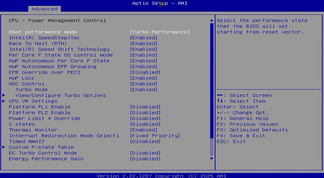Select the HwP Lock option
The width and height of the screenshot is (324, 178).
pyautogui.click(x=22, y=78)
